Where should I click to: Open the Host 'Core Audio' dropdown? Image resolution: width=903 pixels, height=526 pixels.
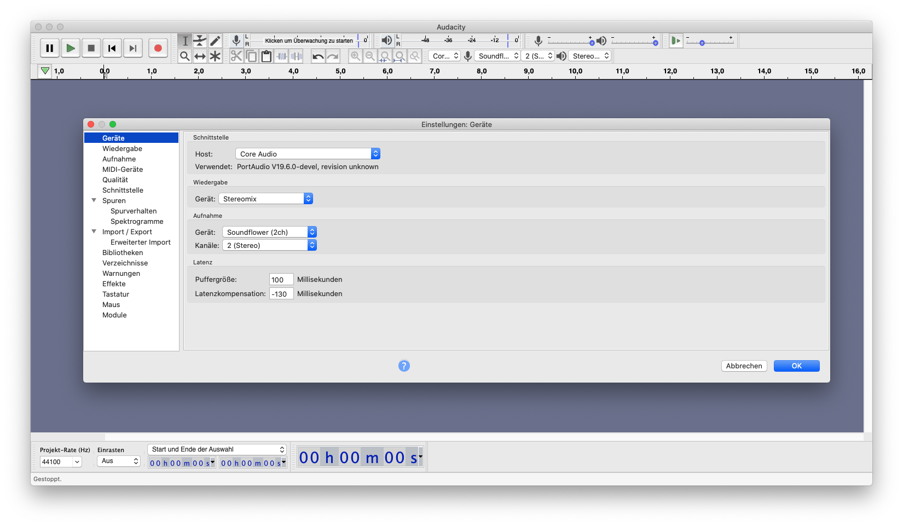coord(308,154)
